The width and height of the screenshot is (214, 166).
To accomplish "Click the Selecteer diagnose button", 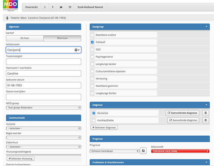I will 104,127.
